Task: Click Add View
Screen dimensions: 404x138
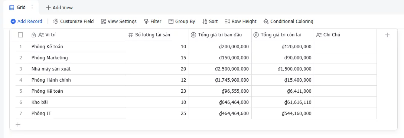Action: [59, 8]
